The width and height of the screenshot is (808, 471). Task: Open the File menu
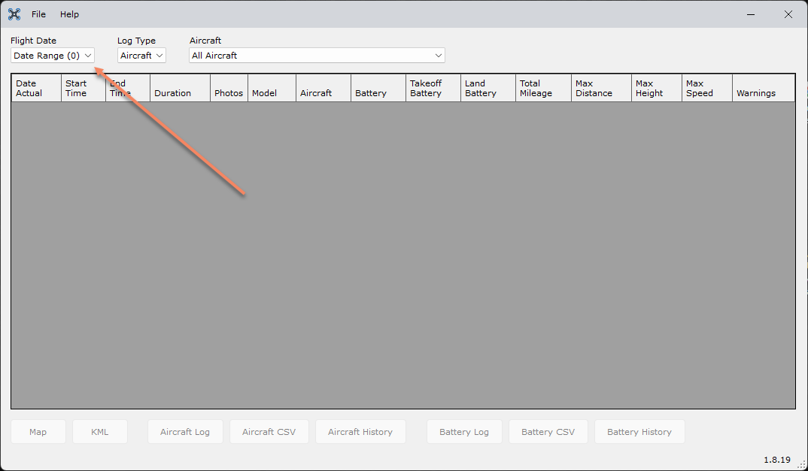point(38,14)
